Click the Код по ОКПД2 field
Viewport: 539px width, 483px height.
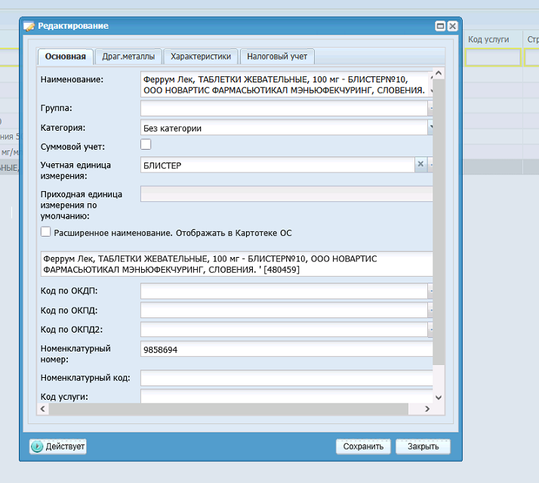[284, 330]
